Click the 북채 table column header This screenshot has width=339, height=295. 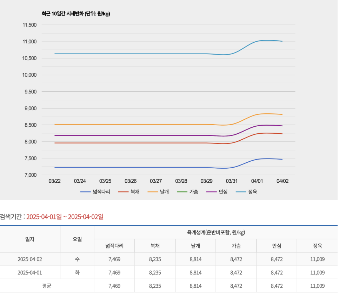(155, 246)
